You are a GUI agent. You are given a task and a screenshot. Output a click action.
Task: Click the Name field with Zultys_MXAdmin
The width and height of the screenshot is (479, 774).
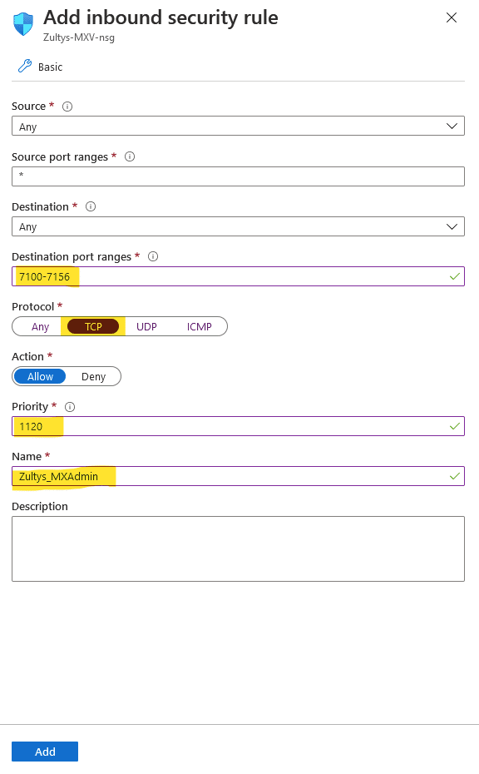[239, 476]
